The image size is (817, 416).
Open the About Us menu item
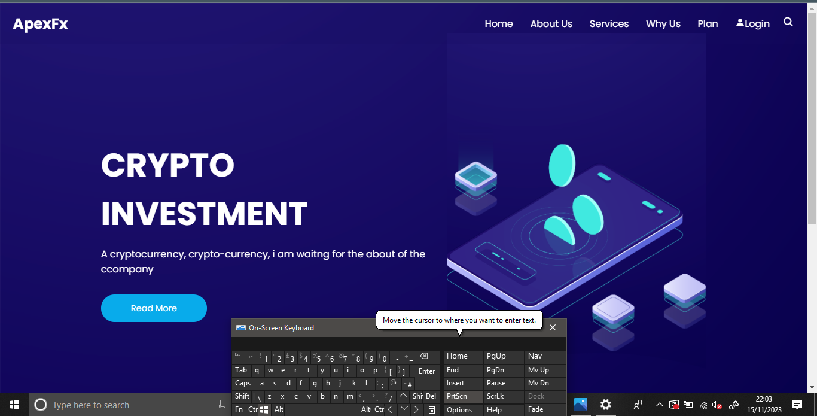(x=551, y=23)
